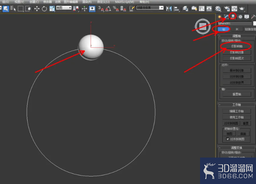Click Select and Manipulate icon
Image resolution: width=256 pixels, height=184 pixels.
tap(84, 9)
